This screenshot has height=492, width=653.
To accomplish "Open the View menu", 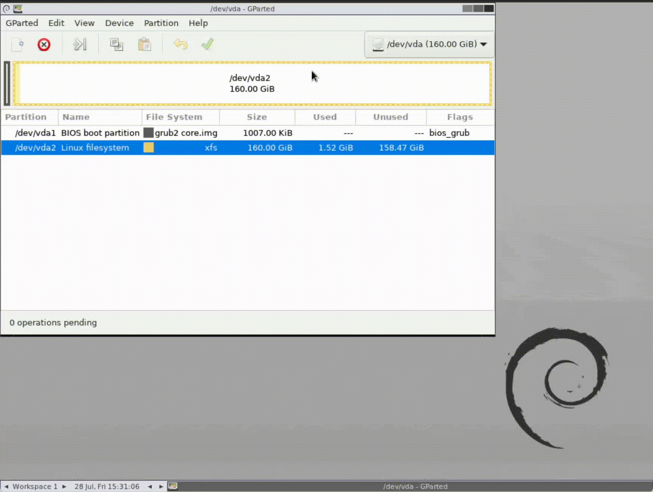I will click(84, 23).
